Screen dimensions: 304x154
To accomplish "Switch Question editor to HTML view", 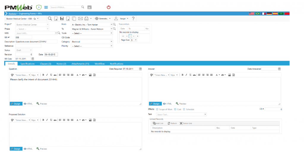I will click(x=28, y=104).
